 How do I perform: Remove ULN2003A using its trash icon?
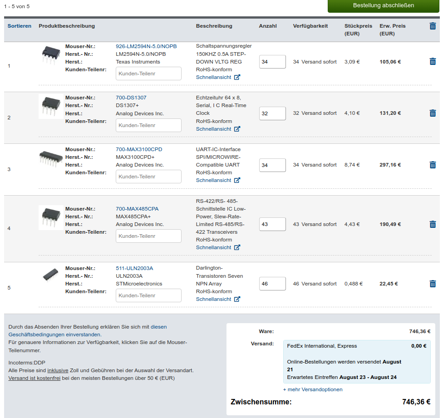[433, 284]
